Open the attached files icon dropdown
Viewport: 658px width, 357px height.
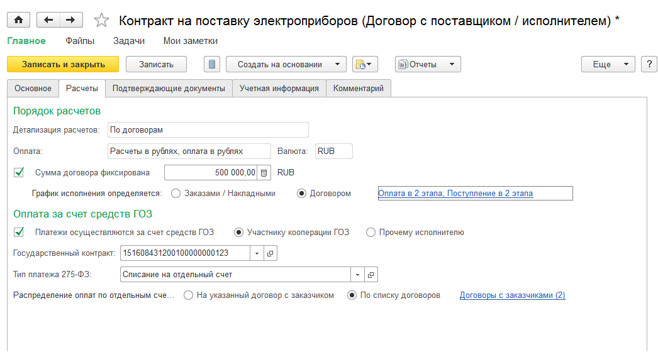pos(364,64)
